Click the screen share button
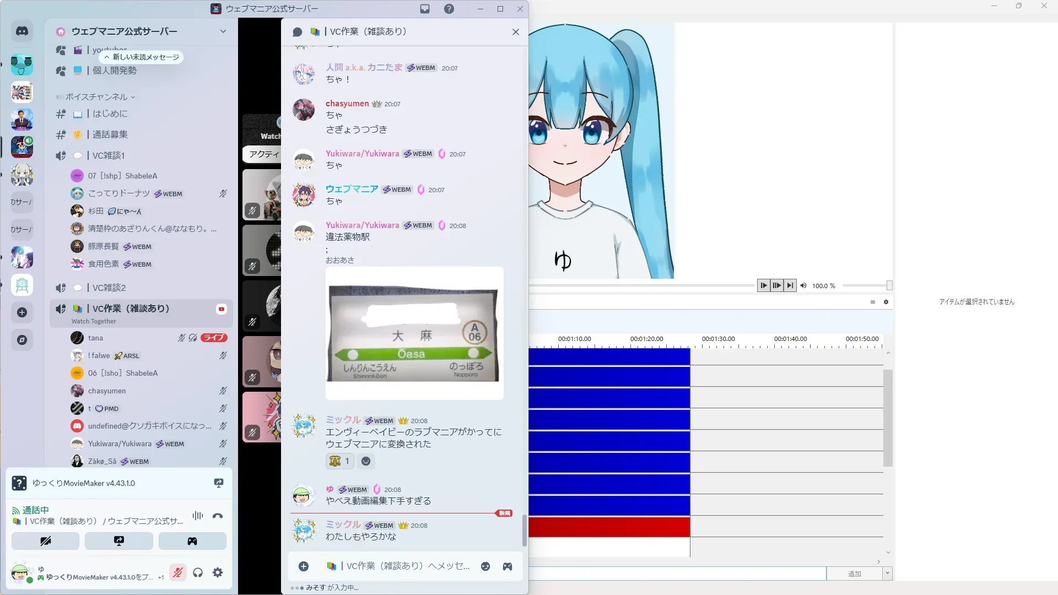The image size is (1058, 595). coord(118,541)
